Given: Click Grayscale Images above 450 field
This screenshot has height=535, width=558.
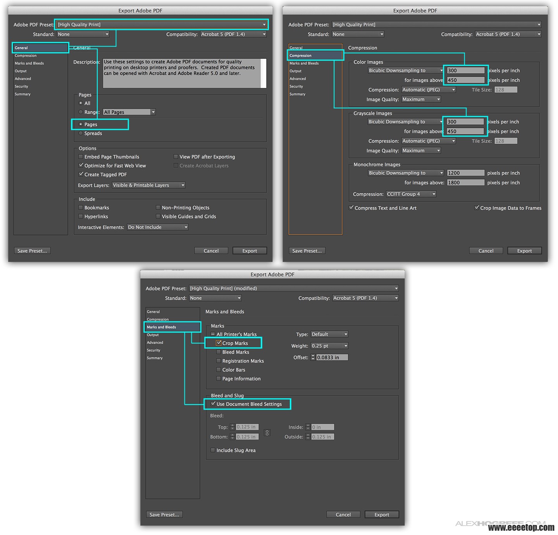Looking at the screenshot, I should coord(465,131).
